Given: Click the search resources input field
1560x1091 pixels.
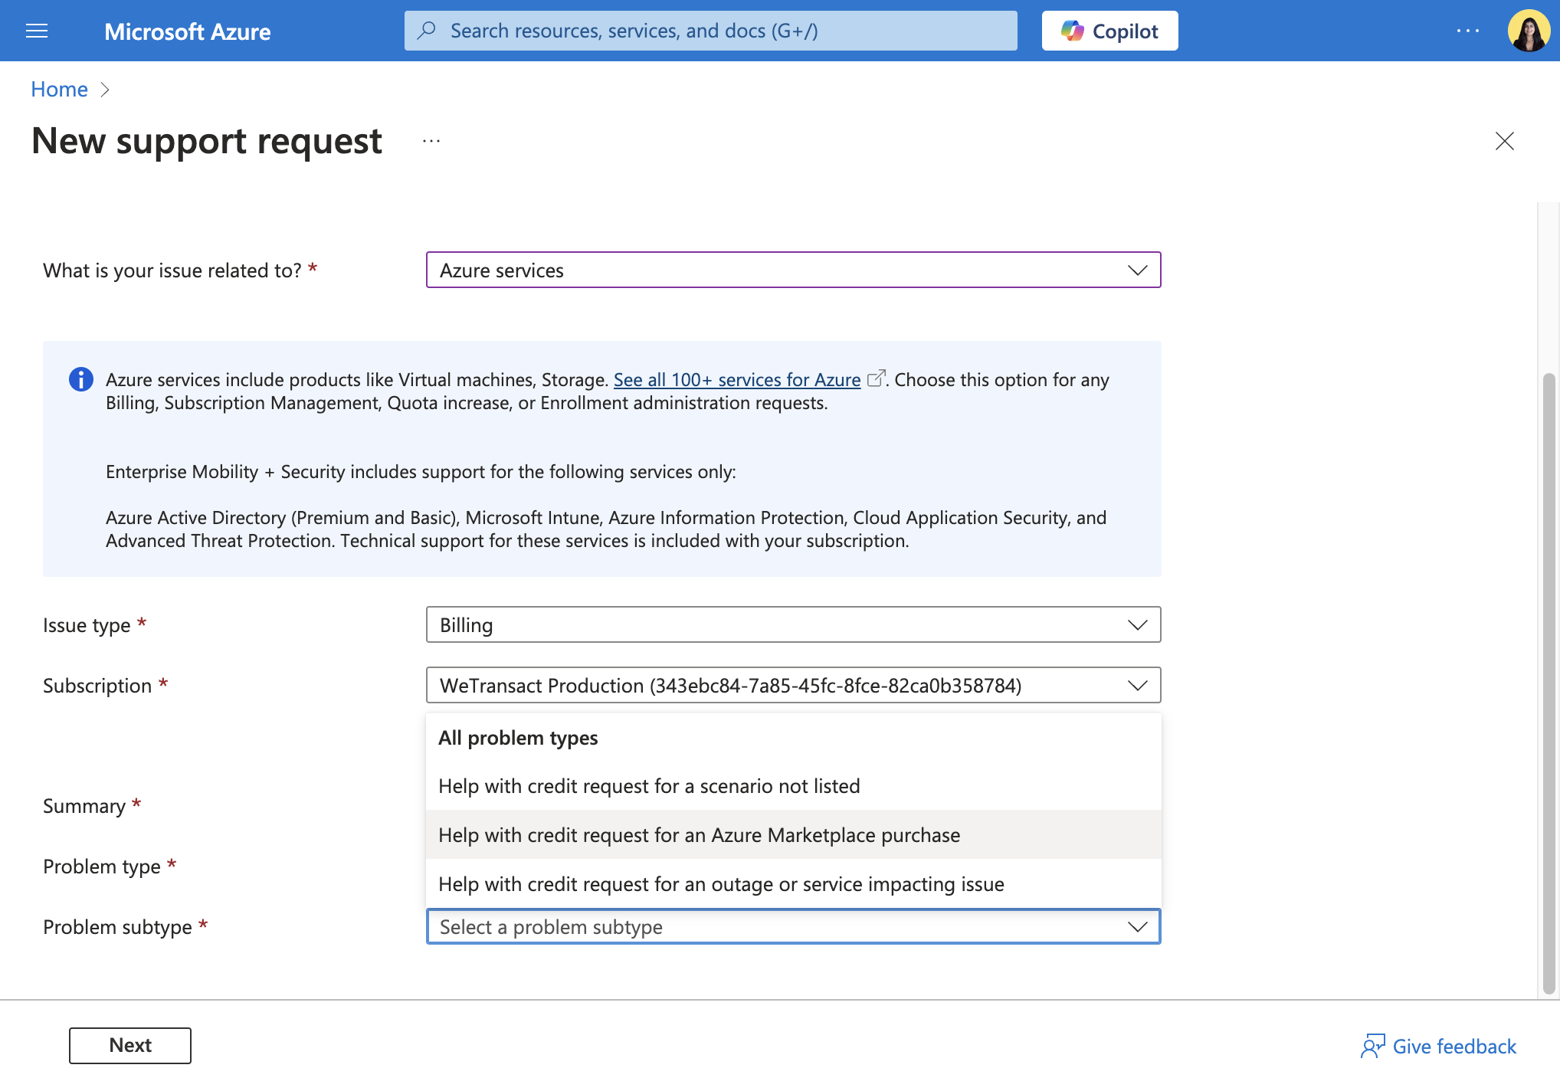Looking at the screenshot, I should pyautogui.click(x=711, y=31).
